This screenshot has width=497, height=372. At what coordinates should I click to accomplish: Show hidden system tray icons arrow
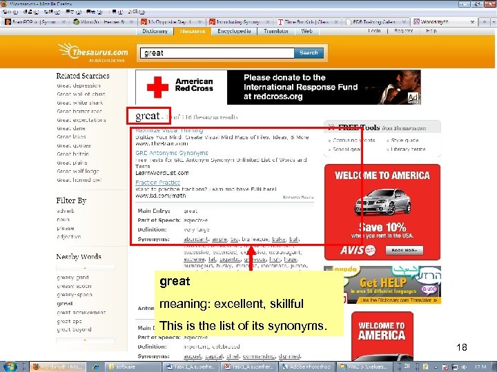click(436, 367)
